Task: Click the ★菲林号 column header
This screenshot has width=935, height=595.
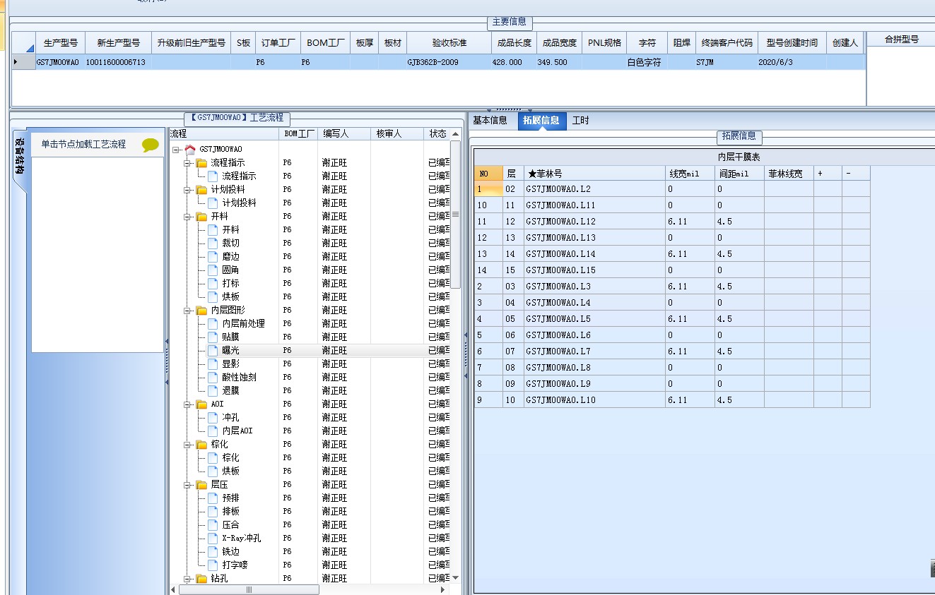Action: [594, 174]
